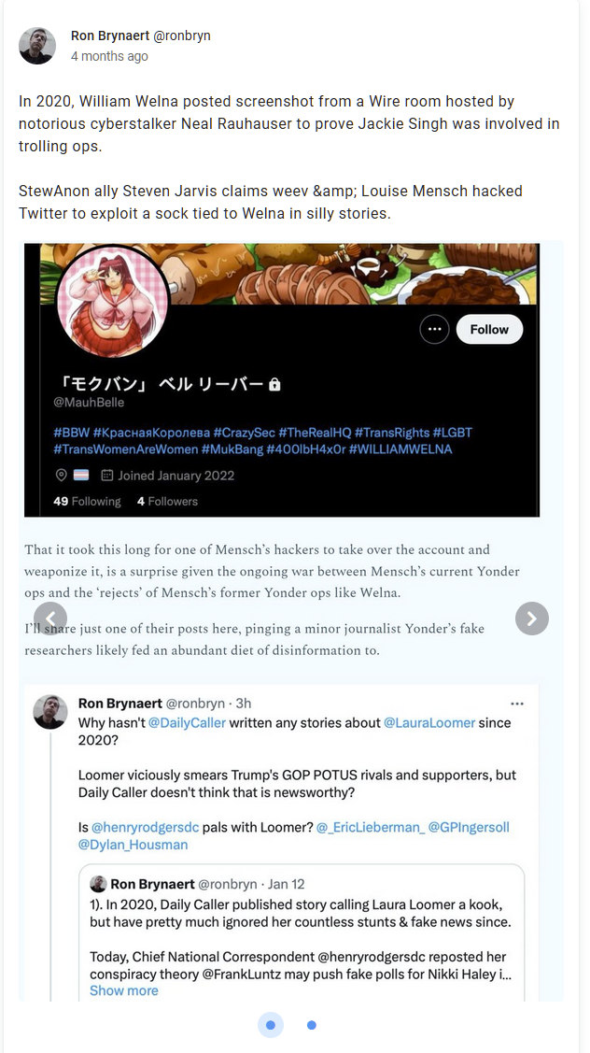Open #WILLIAMWELNA hashtag
The height and width of the screenshot is (1053, 590).
click(x=400, y=449)
